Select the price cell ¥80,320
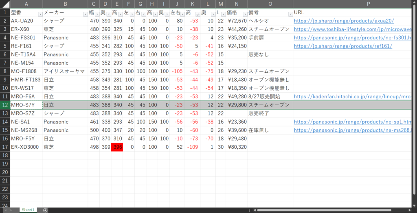 237,148
